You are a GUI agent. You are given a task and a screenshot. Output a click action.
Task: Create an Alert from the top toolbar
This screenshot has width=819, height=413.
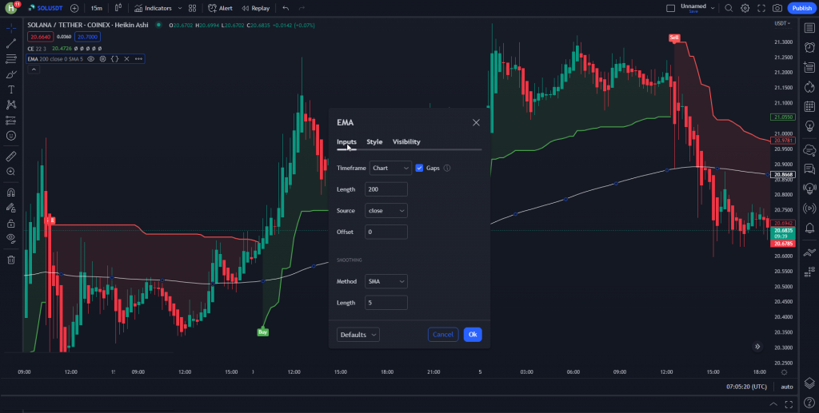(x=220, y=8)
